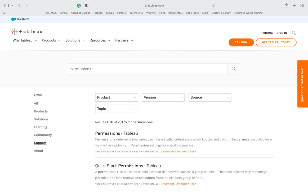Screen dimensions: 308x192
Task: Open the Pragmatic Works Training bookmark
Action: 248,13
